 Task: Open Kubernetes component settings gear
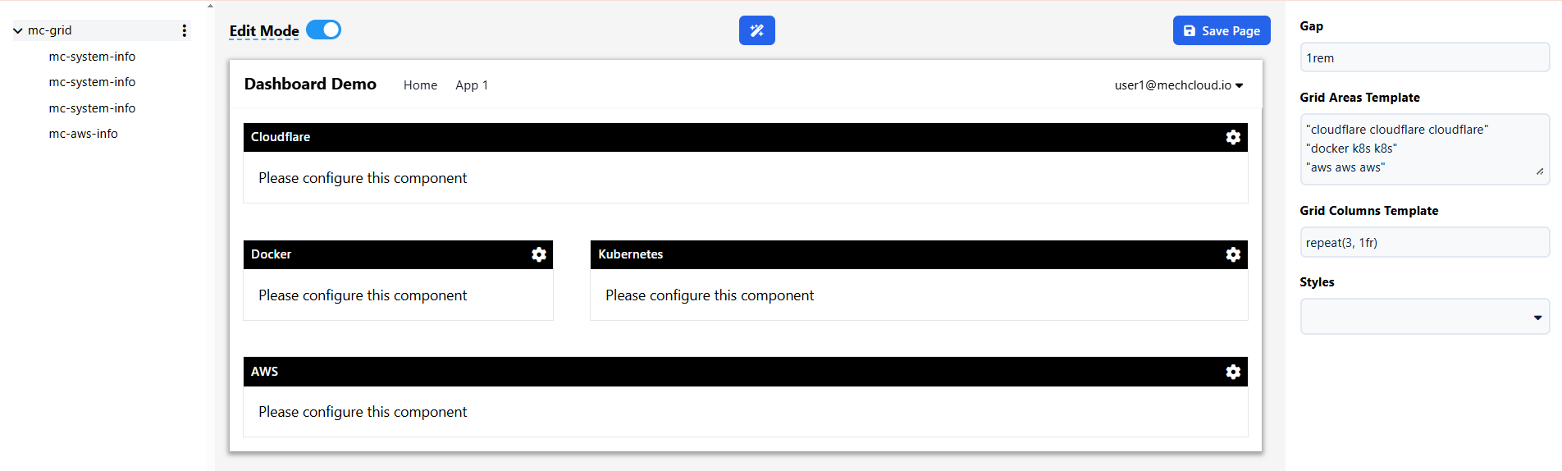pos(1232,254)
